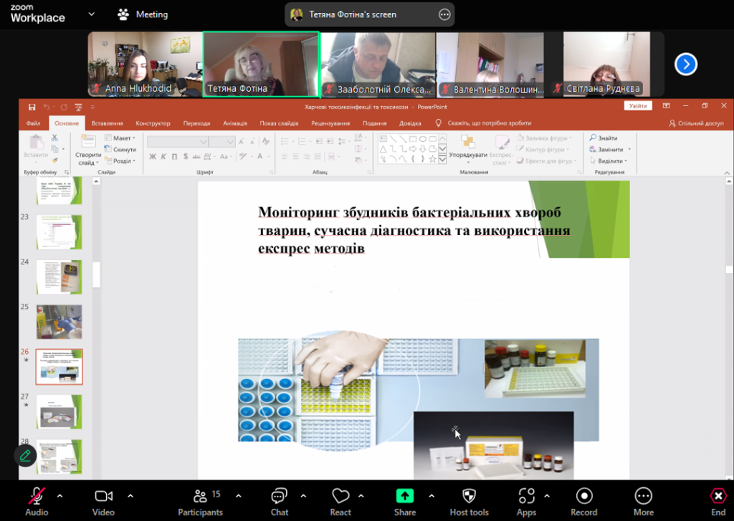Open Host tools shield icon
Screen dimensions: 734x521
click(469, 497)
